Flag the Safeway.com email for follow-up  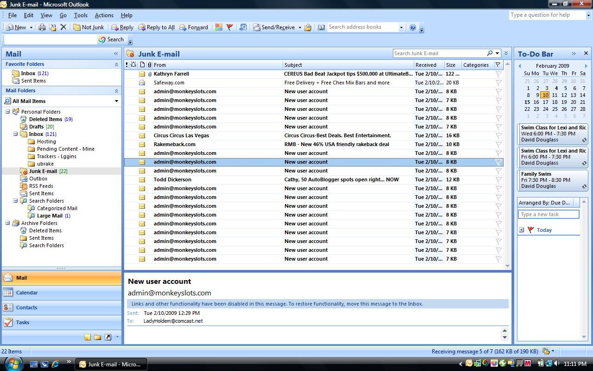pyautogui.click(x=498, y=83)
